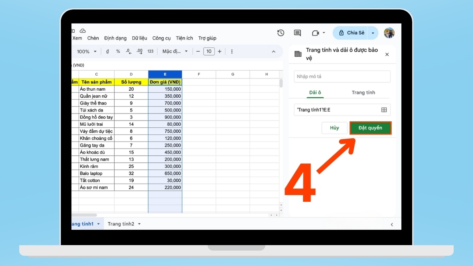Close the protected sheets panel
This screenshot has width=473, height=266.
(x=387, y=54)
